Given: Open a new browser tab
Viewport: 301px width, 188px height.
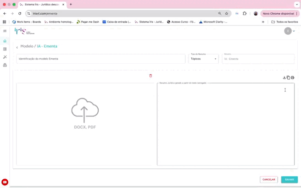Looking at the screenshot, I should [x=71, y=5].
